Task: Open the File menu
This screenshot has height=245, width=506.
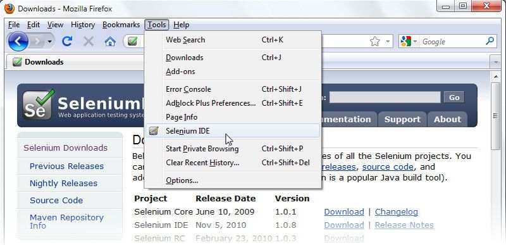Action: pos(14,25)
